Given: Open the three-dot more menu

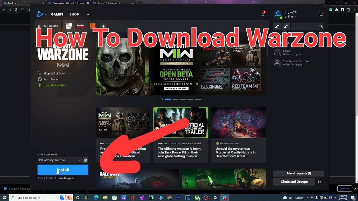Looking at the screenshot, I should (x=87, y=15).
